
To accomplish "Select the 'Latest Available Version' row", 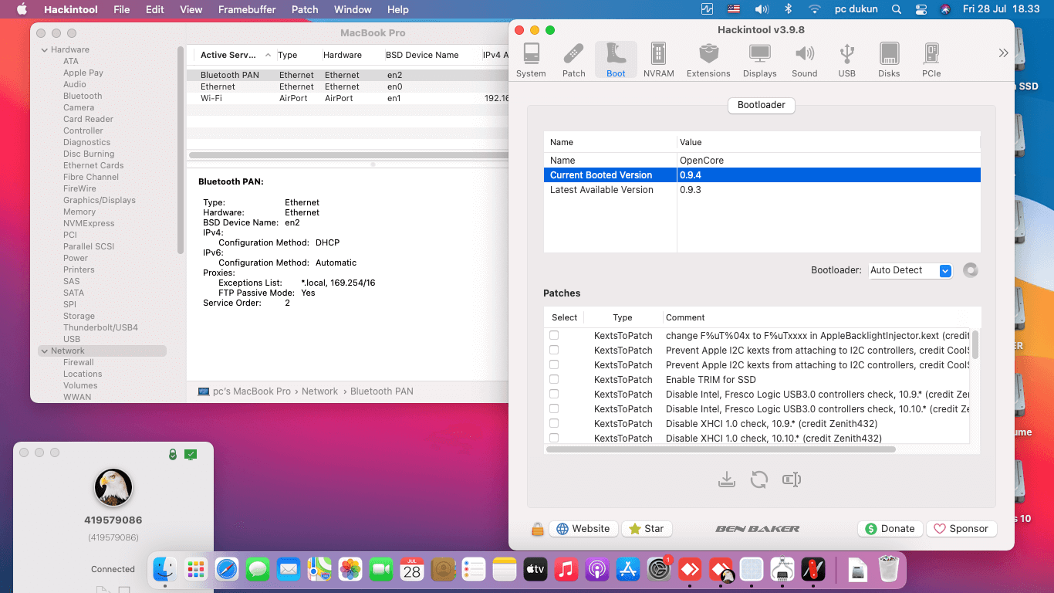I will [762, 190].
